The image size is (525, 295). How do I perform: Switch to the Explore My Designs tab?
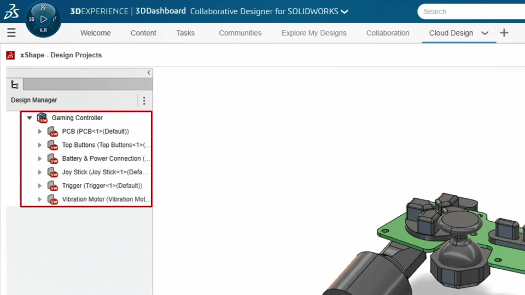pyautogui.click(x=314, y=33)
